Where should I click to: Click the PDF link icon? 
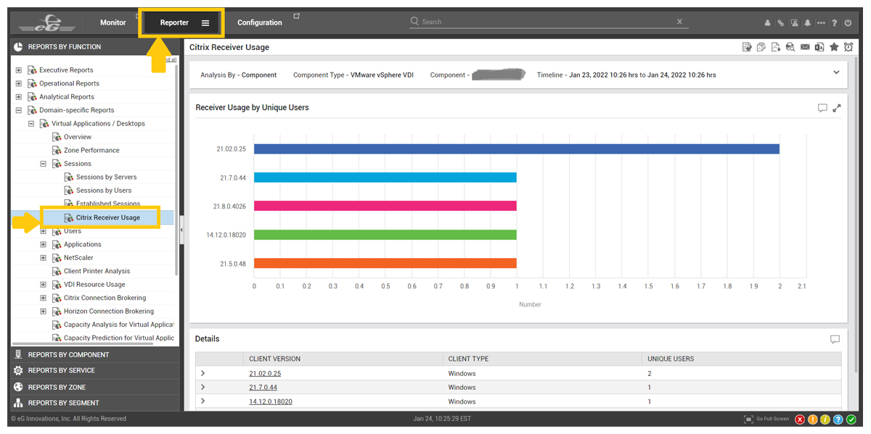point(761,47)
